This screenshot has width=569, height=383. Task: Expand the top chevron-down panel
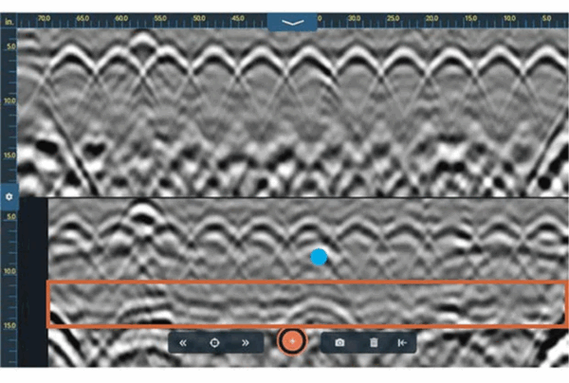(x=292, y=22)
